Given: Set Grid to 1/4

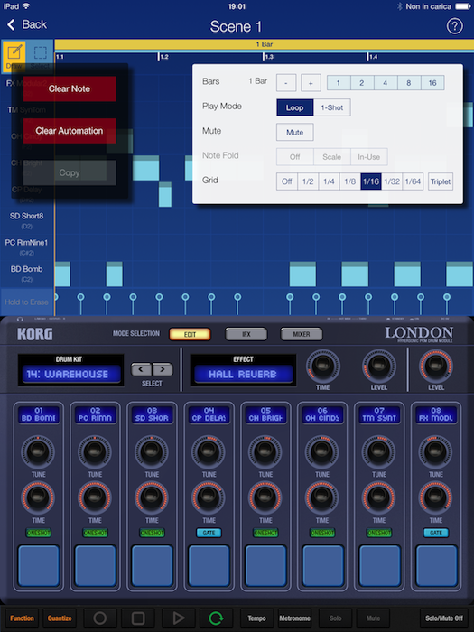Looking at the screenshot, I should [329, 181].
